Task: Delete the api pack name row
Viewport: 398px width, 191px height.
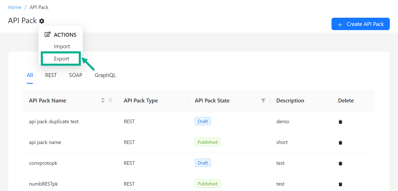Action: (x=340, y=142)
